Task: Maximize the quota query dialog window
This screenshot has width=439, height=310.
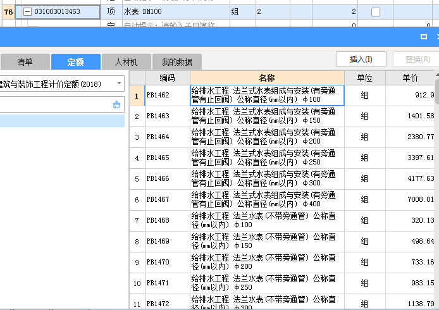Action: coord(424,37)
